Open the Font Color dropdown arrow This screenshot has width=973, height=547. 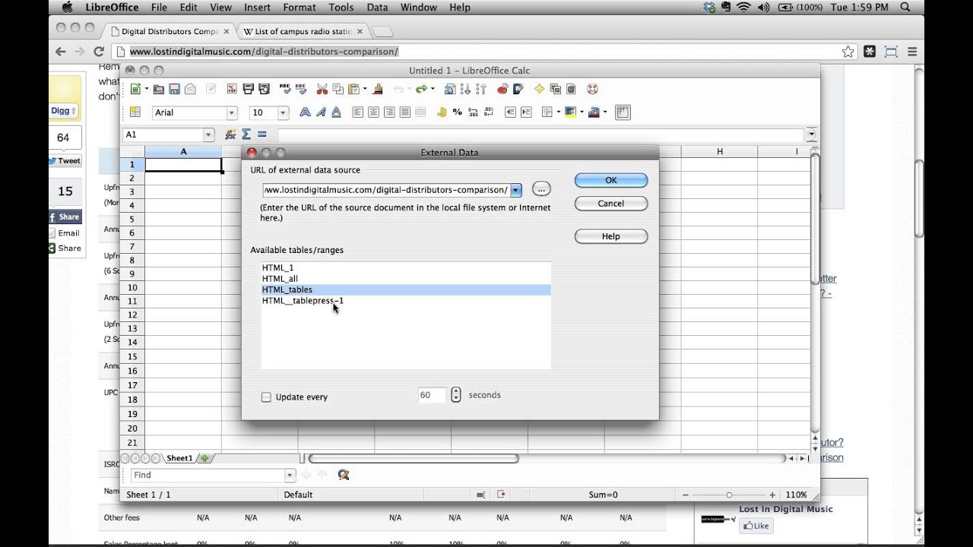[x=605, y=112]
